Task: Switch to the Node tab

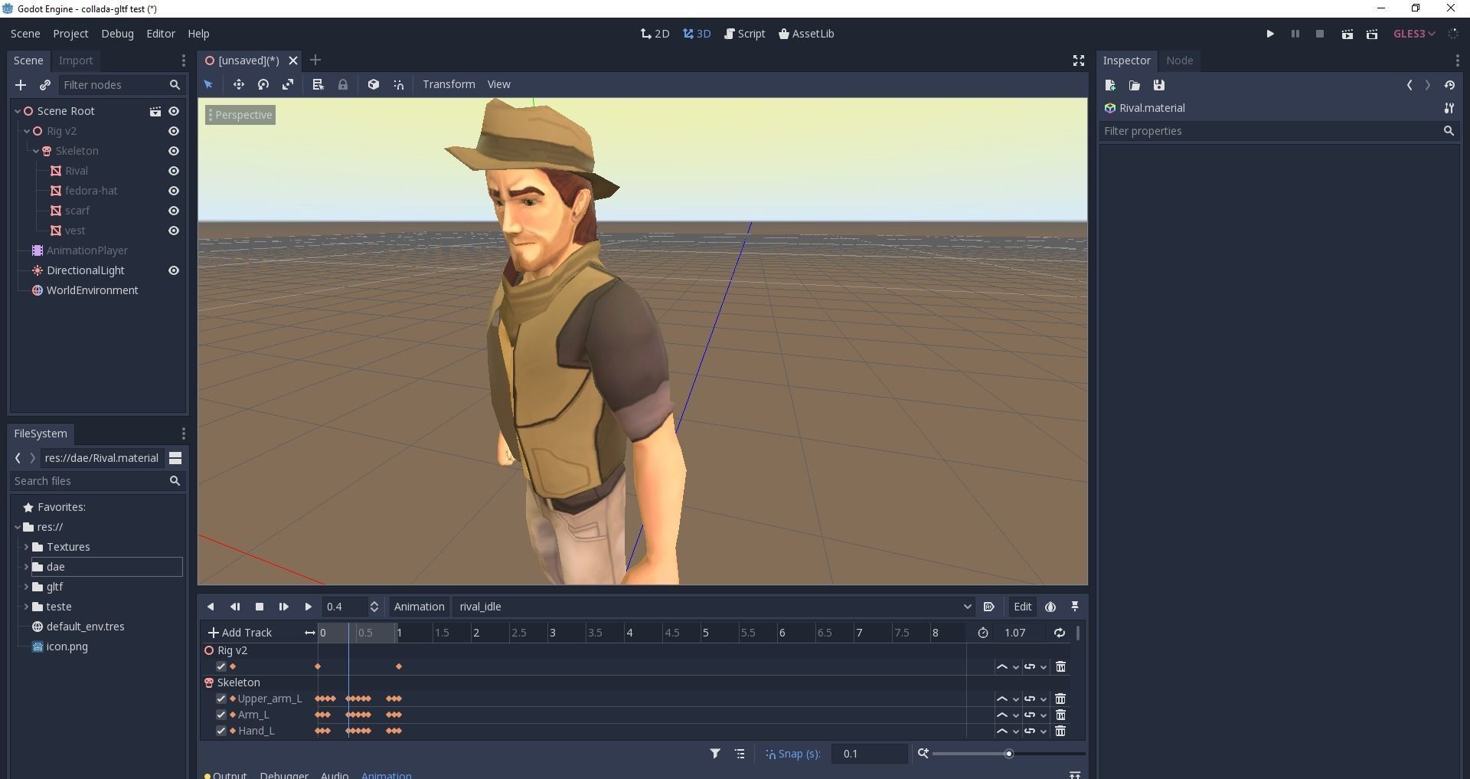Action: click(x=1180, y=61)
